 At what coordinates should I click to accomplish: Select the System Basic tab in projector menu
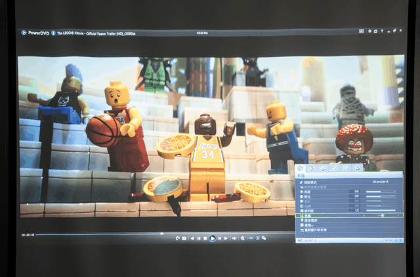(x=334, y=168)
